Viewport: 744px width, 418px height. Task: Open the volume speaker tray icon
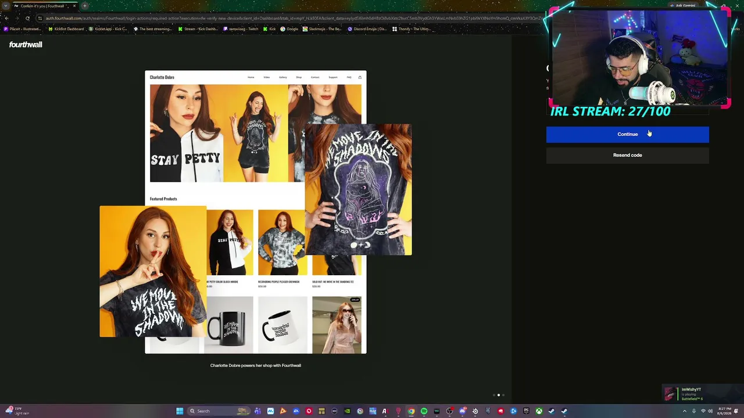pos(710,411)
